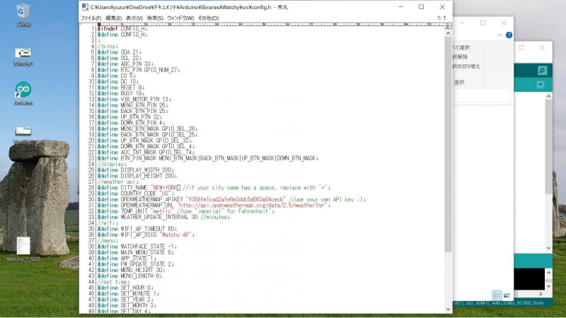Click the OPENWEATHERMAP_APIKEY string value

pos(236,199)
